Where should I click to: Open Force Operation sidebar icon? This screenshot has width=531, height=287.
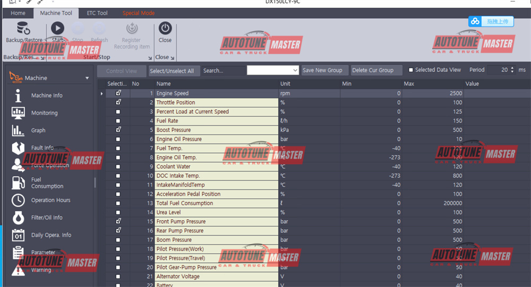coord(18,165)
